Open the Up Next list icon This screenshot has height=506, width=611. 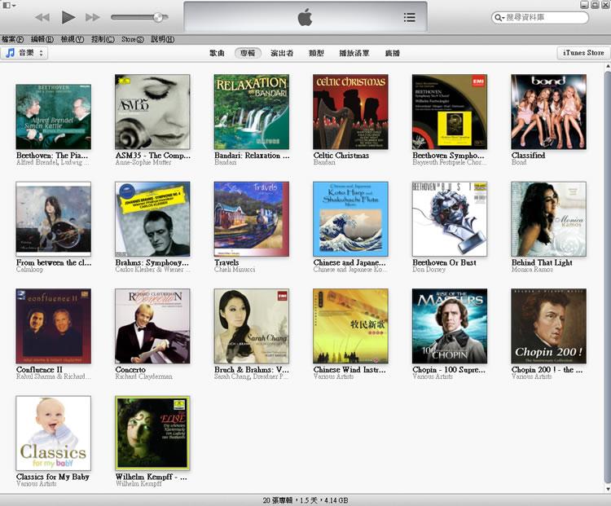coord(409,17)
